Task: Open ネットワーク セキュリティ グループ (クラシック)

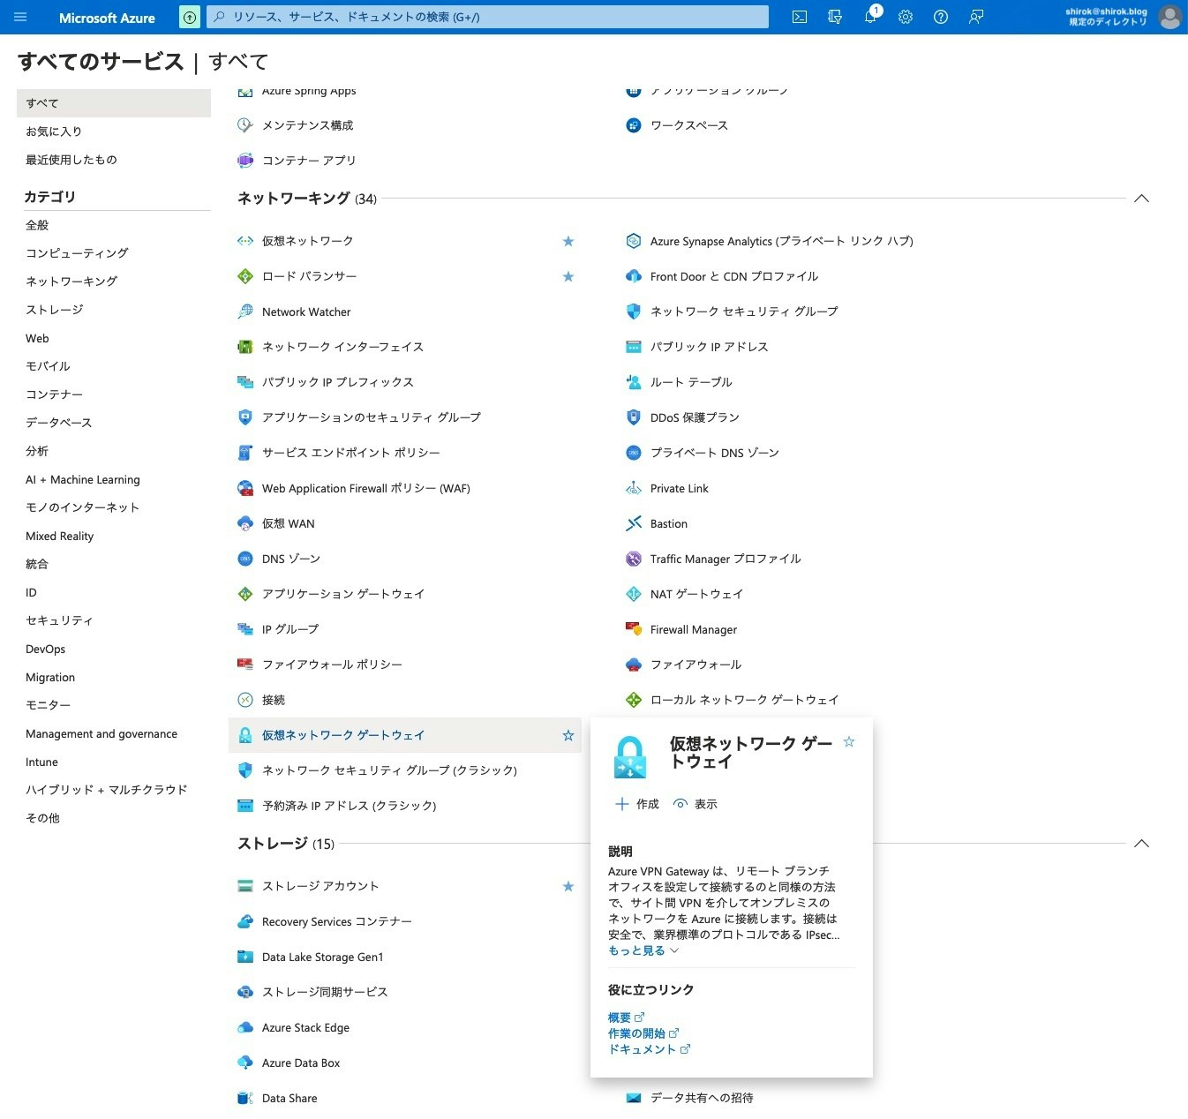Action: click(x=389, y=770)
